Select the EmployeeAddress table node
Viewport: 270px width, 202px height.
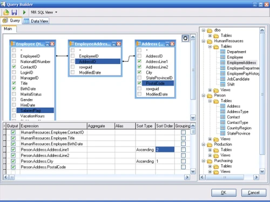pyautogui.click(x=241, y=62)
